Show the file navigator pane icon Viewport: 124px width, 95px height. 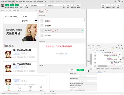pyautogui.click(x=93, y=51)
